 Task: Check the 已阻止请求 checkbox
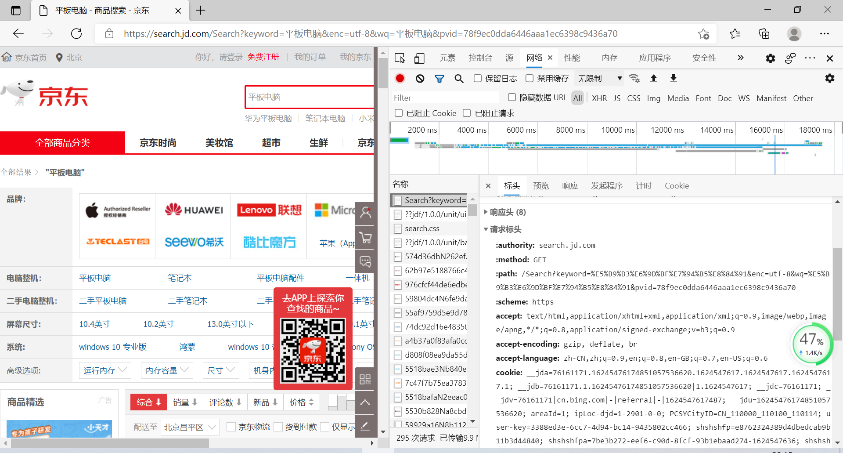467,113
